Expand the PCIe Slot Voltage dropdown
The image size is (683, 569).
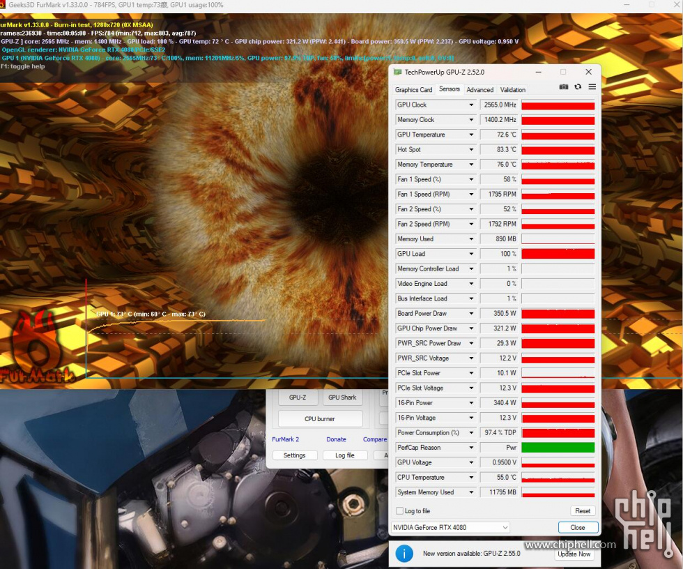click(x=471, y=388)
